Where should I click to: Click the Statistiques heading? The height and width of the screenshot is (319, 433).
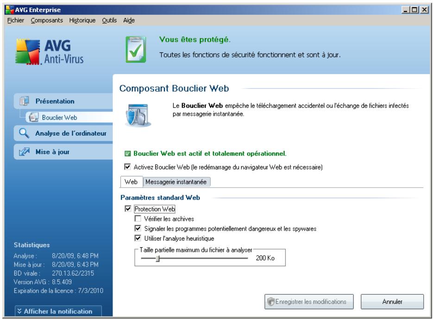coord(32,245)
